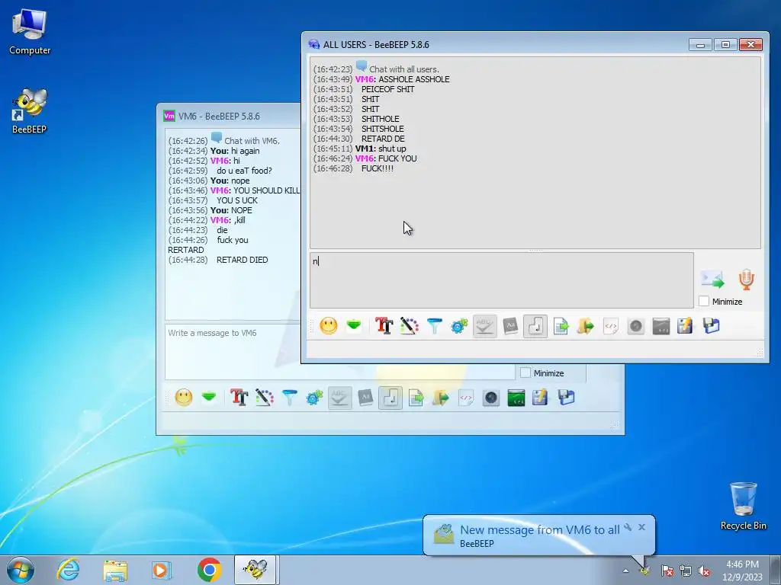781x585 pixels.
Task: Toggle spell checking ABC button in ALL USERS chat
Action: pos(484,326)
